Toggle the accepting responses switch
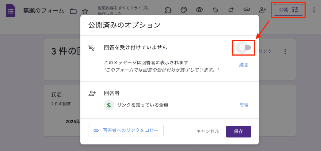 click(244, 48)
